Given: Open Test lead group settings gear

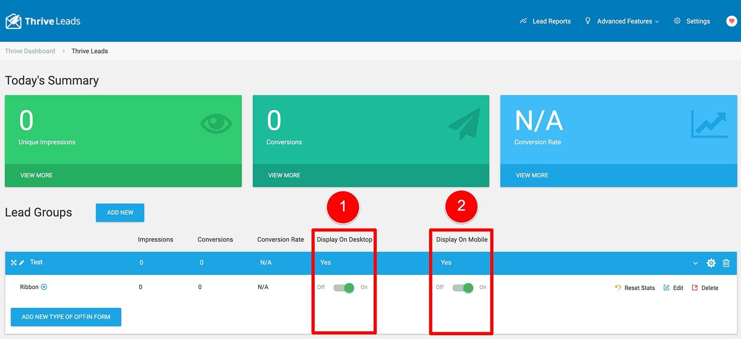Looking at the screenshot, I should pyautogui.click(x=711, y=263).
